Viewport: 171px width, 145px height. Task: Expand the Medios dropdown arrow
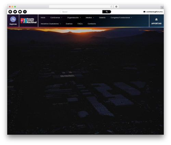click(x=94, y=17)
